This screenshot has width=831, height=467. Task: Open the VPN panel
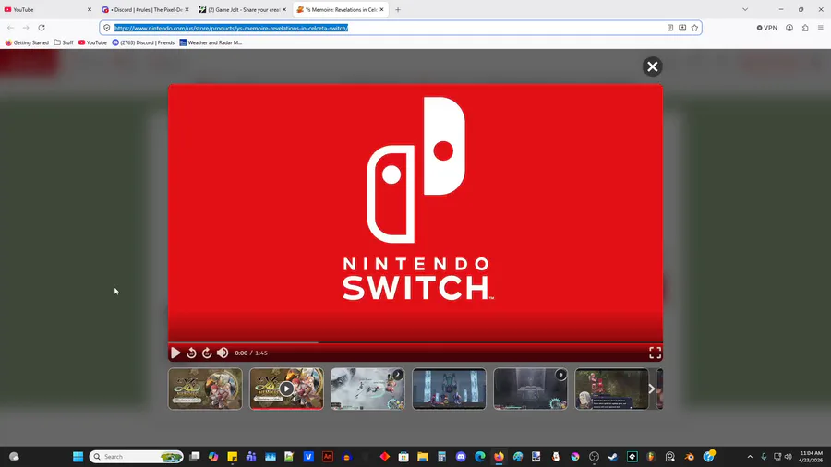tap(767, 28)
